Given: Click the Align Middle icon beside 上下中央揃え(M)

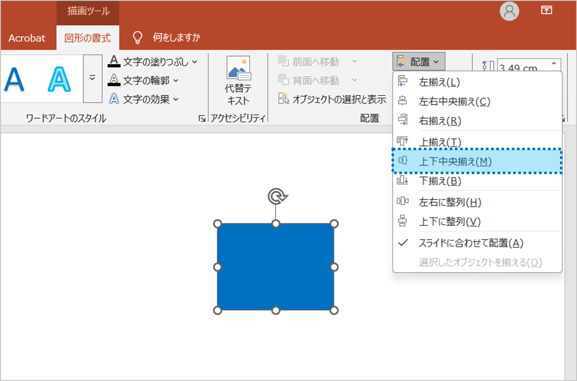Looking at the screenshot, I should coord(402,161).
